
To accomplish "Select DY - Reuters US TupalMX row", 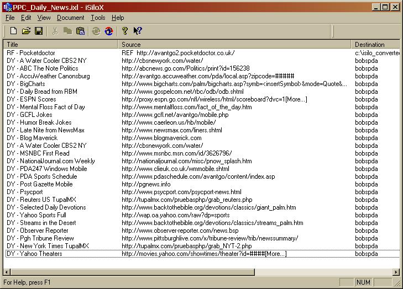I will [202, 200].
